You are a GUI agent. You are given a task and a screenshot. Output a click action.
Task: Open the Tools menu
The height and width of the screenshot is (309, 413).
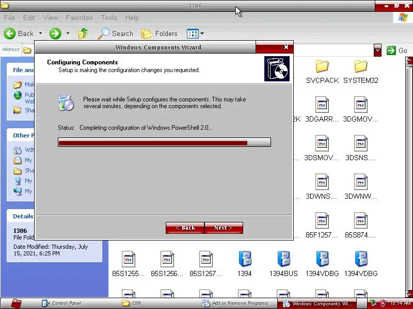[109, 18]
